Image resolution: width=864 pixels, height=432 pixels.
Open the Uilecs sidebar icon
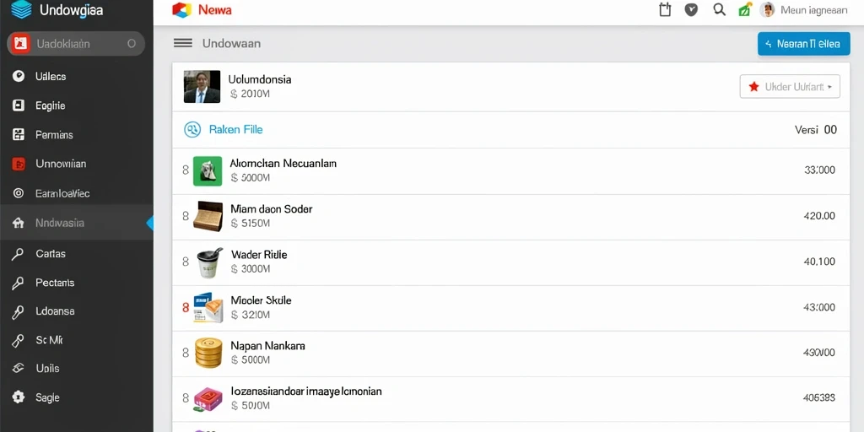tap(19, 76)
